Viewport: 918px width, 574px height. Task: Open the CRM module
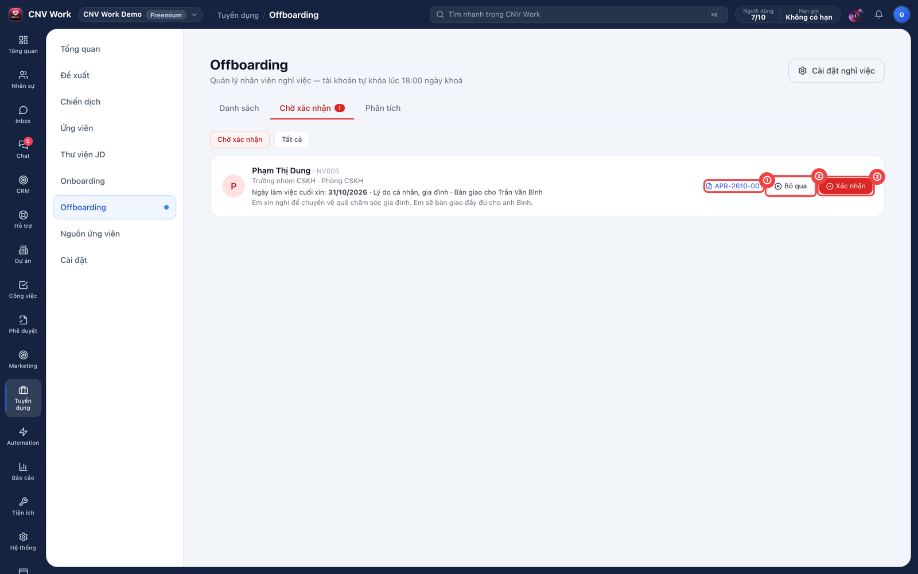23,185
